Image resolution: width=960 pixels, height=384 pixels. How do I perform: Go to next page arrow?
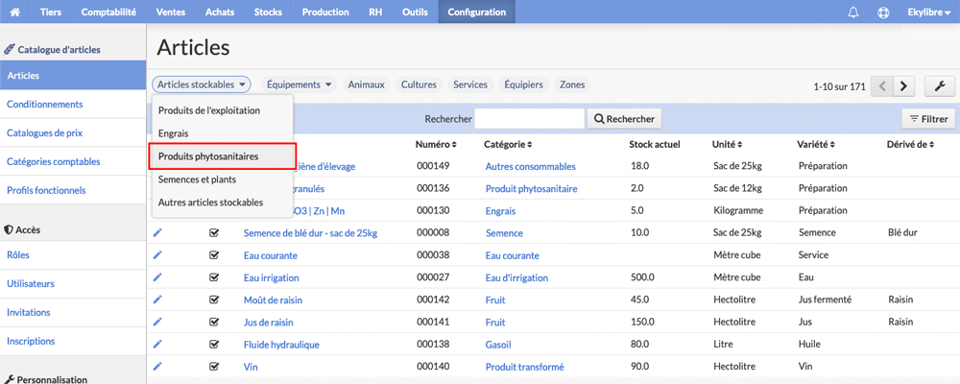tap(903, 86)
